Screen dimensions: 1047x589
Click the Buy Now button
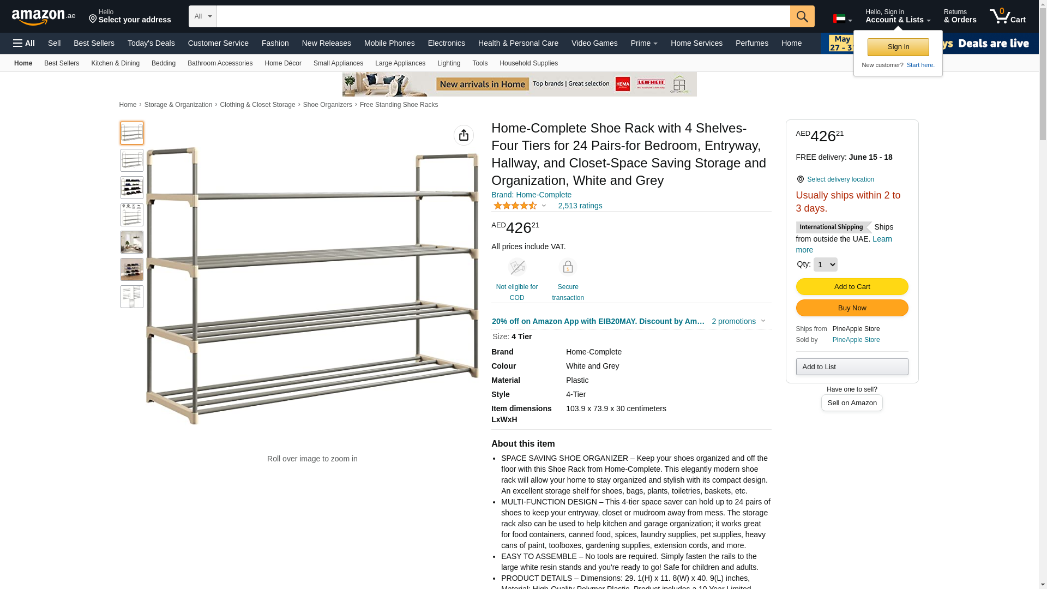[x=852, y=308]
